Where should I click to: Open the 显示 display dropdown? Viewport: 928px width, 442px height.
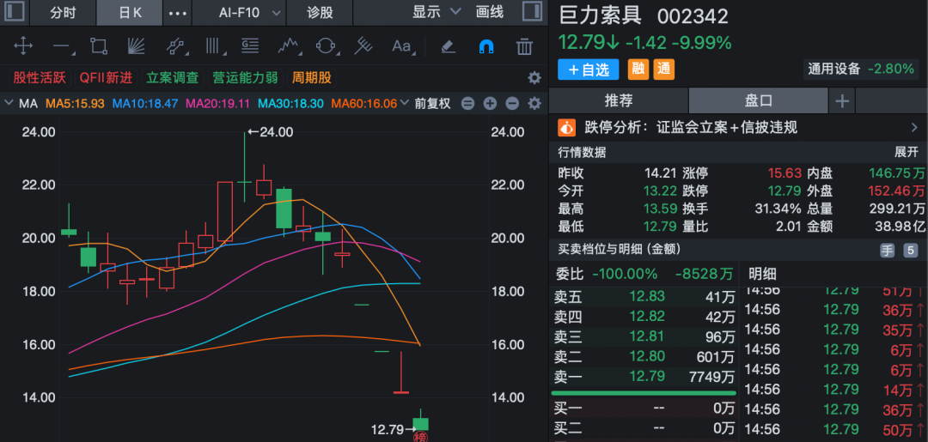(437, 12)
